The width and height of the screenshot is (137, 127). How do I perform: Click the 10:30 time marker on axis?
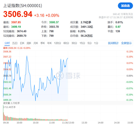coord(36,123)
